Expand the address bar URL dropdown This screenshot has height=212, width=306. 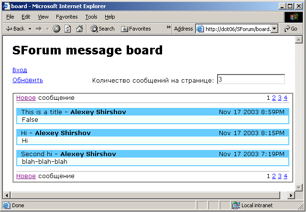click(274, 29)
